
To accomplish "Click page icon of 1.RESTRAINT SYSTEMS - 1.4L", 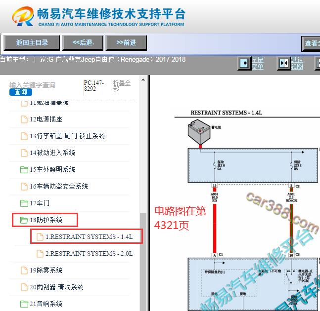I will [x=40, y=237].
